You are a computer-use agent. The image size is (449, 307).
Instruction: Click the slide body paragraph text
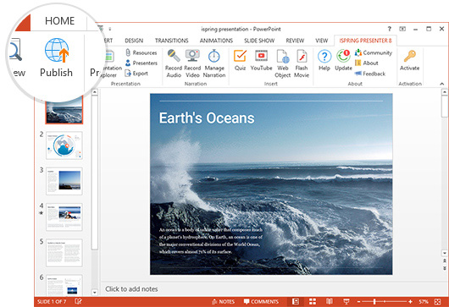click(x=210, y=241)
